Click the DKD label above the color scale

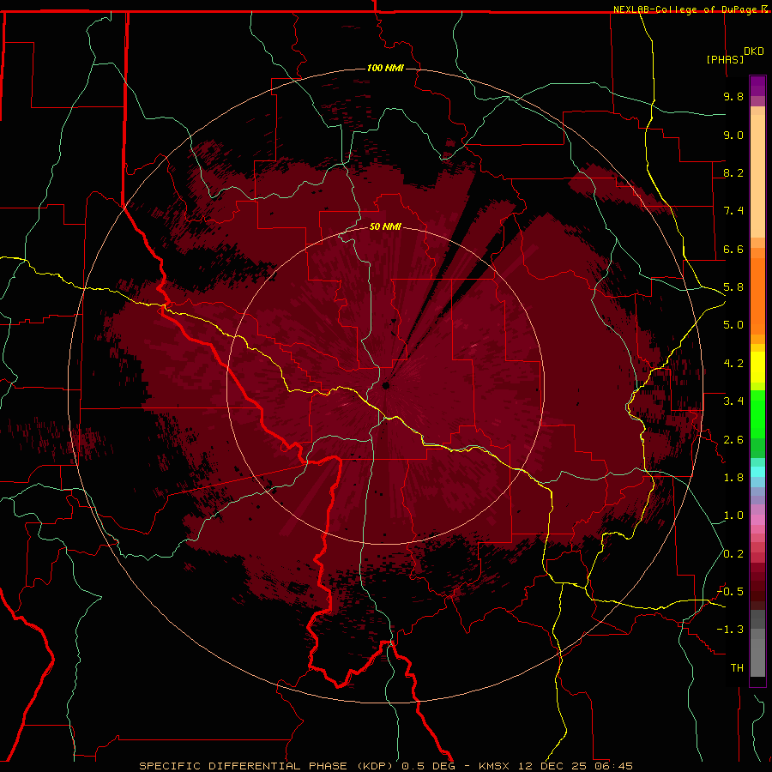754,51
